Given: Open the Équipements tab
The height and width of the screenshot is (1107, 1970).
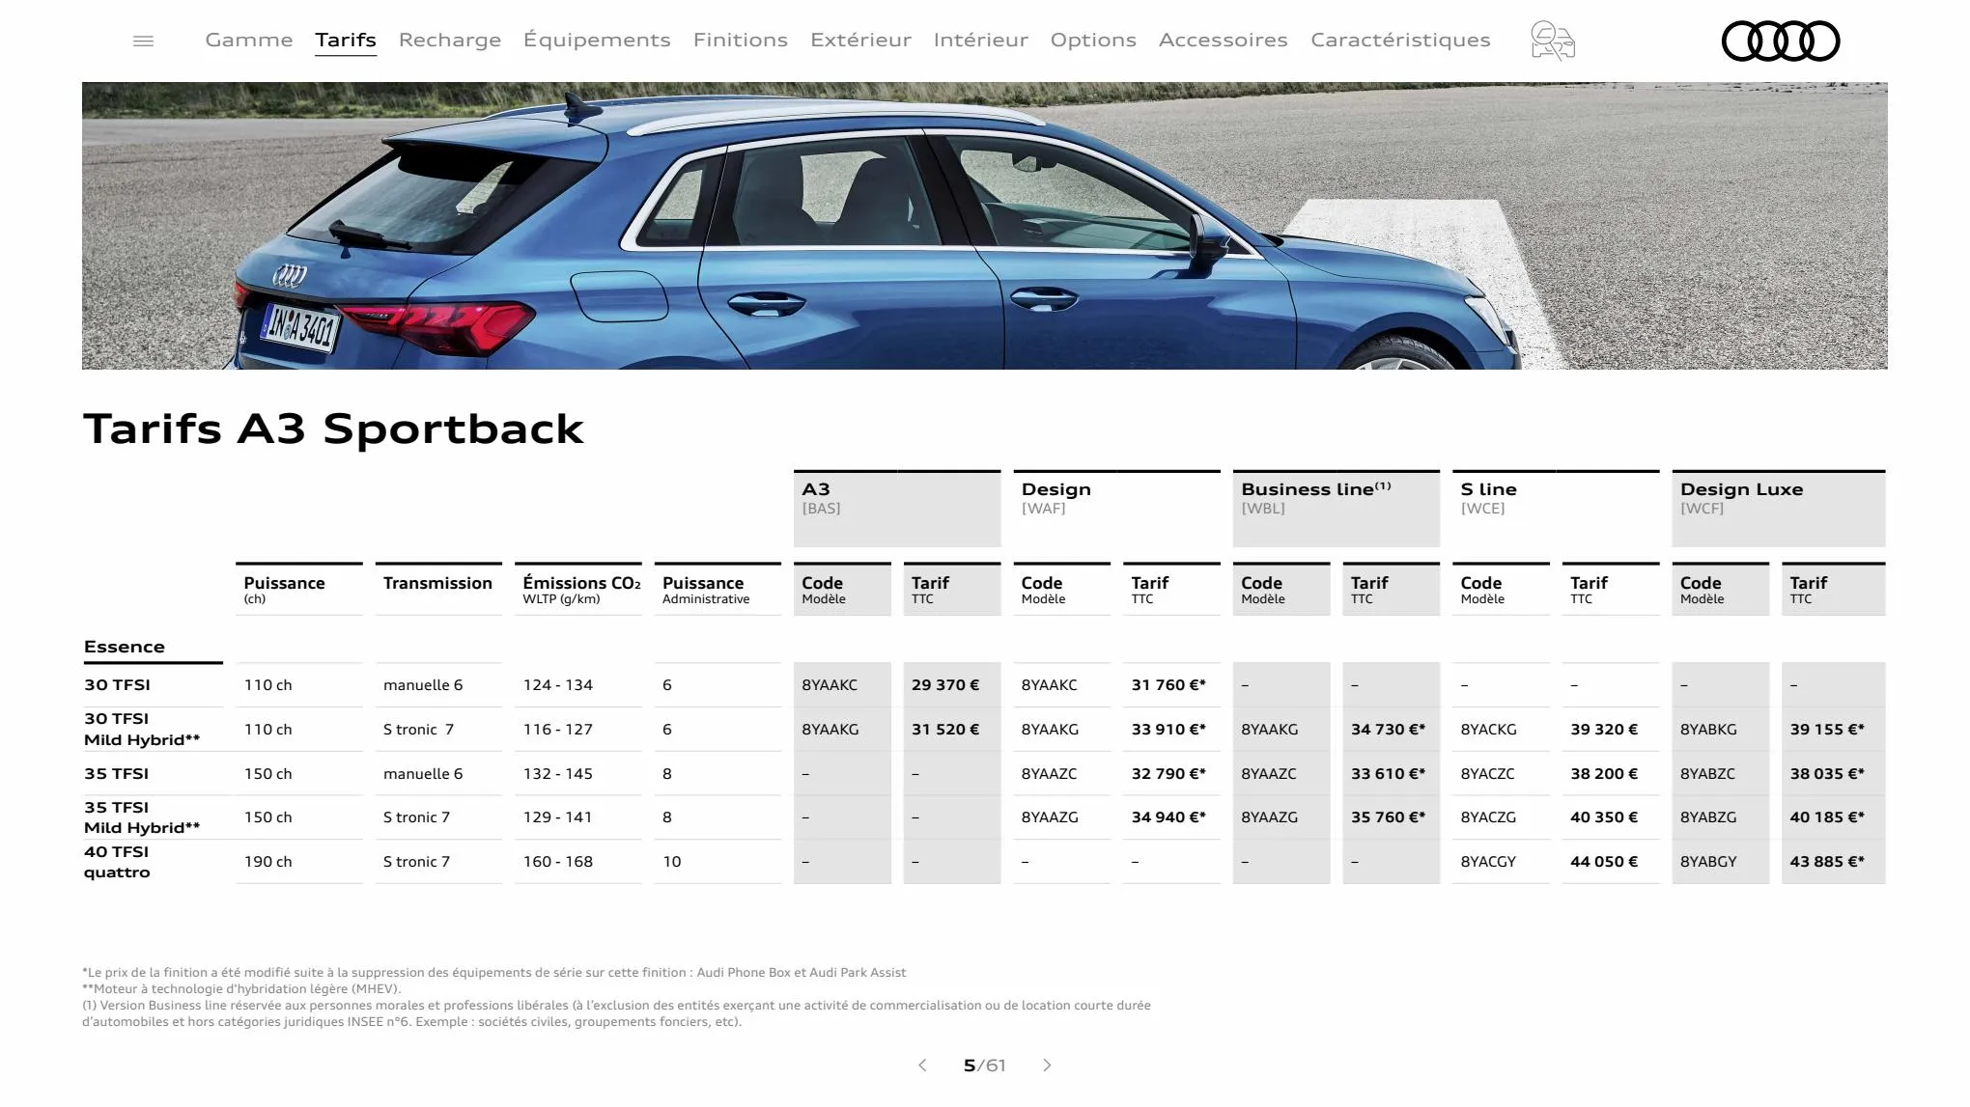Looking at the screenshot, I should tap(597, 40).
